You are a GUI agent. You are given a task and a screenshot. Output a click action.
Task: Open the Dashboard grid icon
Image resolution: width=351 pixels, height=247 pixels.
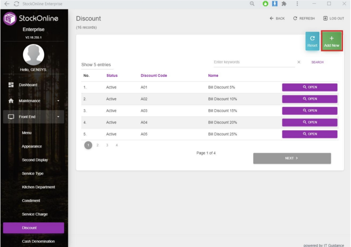point(11,85)
